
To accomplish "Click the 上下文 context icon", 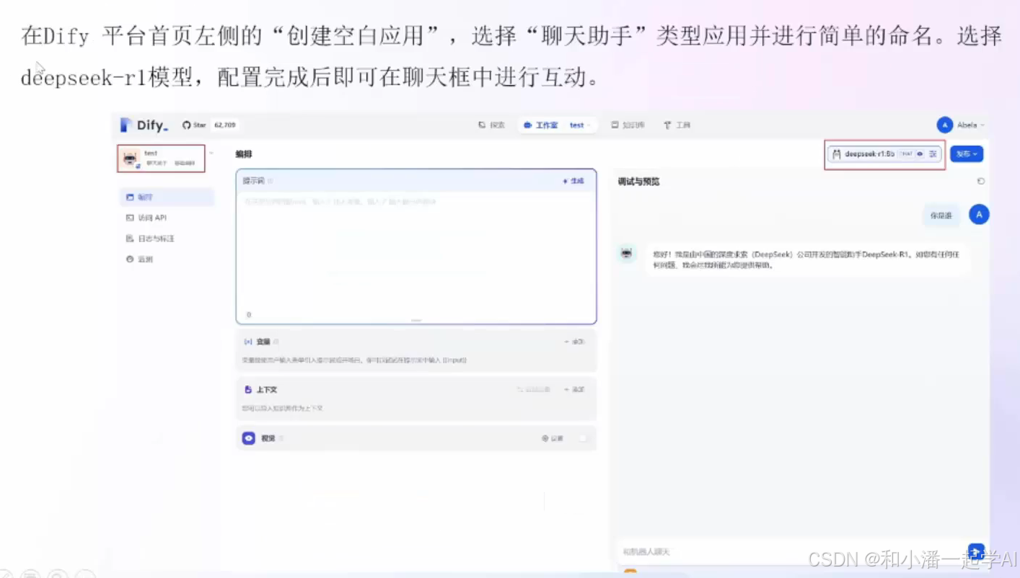I will pos(248,390).
